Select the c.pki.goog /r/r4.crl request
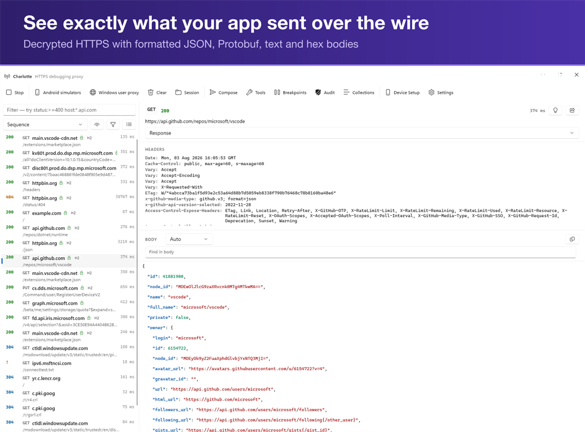Viewport: 585px width, 432px height. pos(70,396)
